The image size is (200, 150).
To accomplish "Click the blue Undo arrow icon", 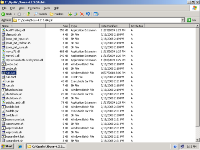I will tap(88, 14).
